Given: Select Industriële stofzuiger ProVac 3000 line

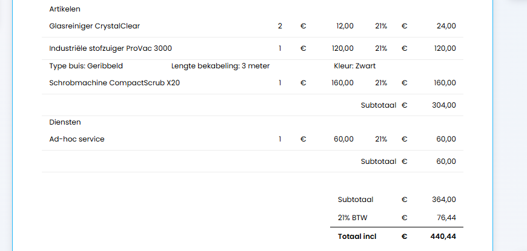Looking at the screenshot, I should click(x=114, y=48).
